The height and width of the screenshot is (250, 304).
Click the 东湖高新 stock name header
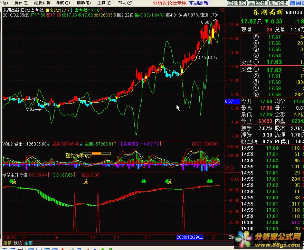(x=268, y=12)
